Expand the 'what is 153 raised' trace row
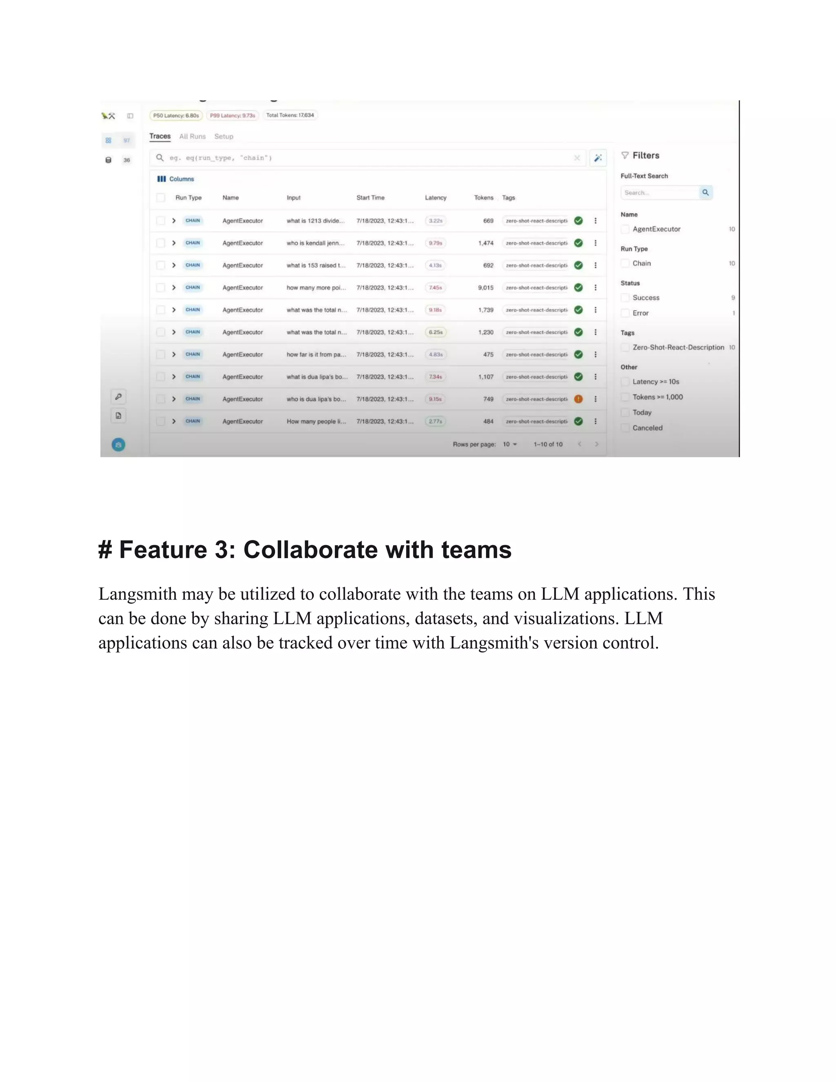Image resolution: width=836 pixels, height=1082 pixels. pos(174,265)
